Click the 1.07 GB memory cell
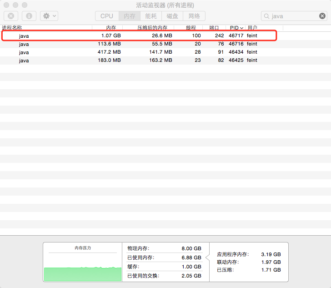The height and width of the screenshot is (288, 331). tap(111, 35)
